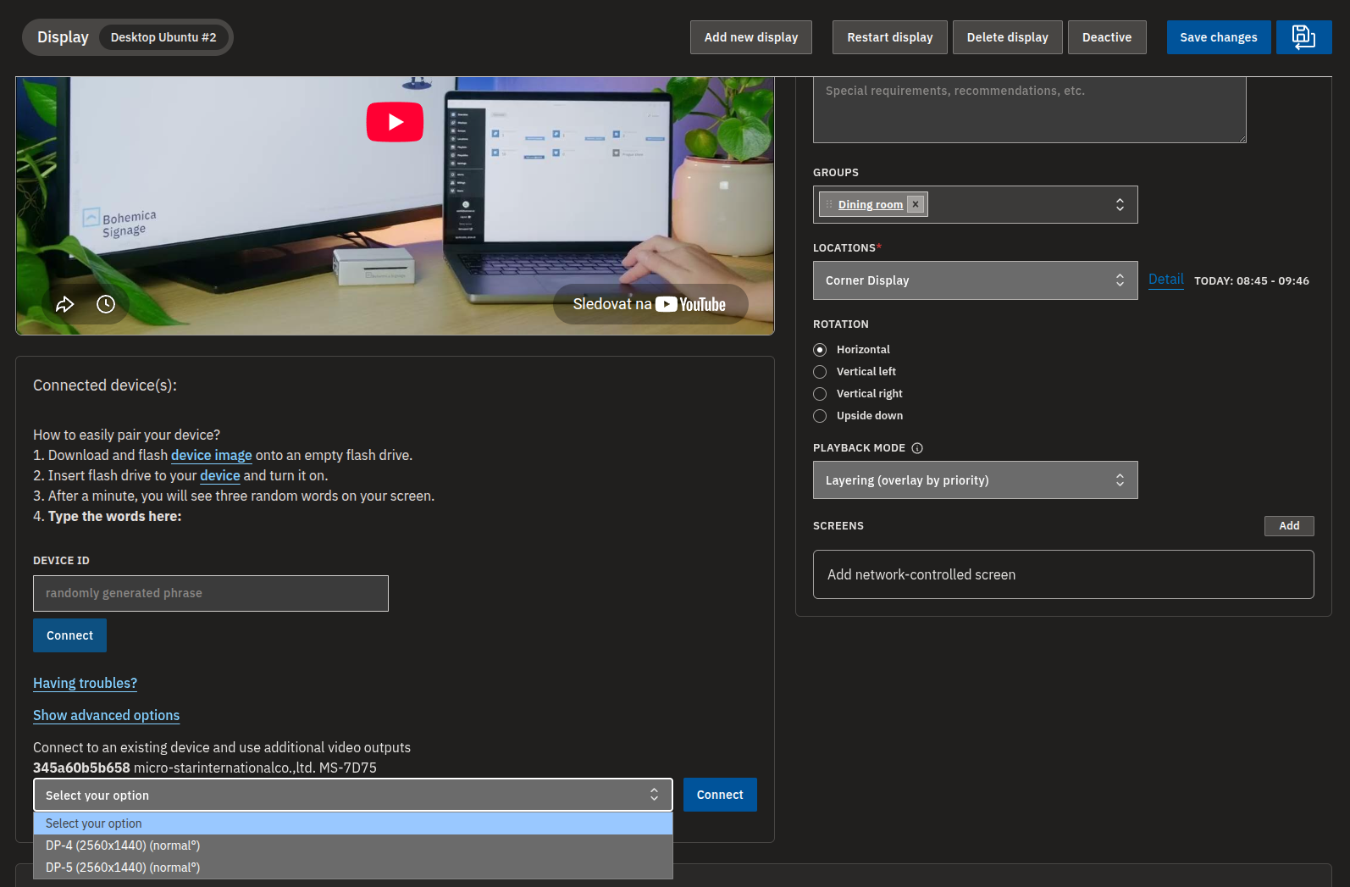Image resolution: width=1350 pixels, height=887 pixels.
Task: Open the device link in step 2
Action: click(220, 476)
